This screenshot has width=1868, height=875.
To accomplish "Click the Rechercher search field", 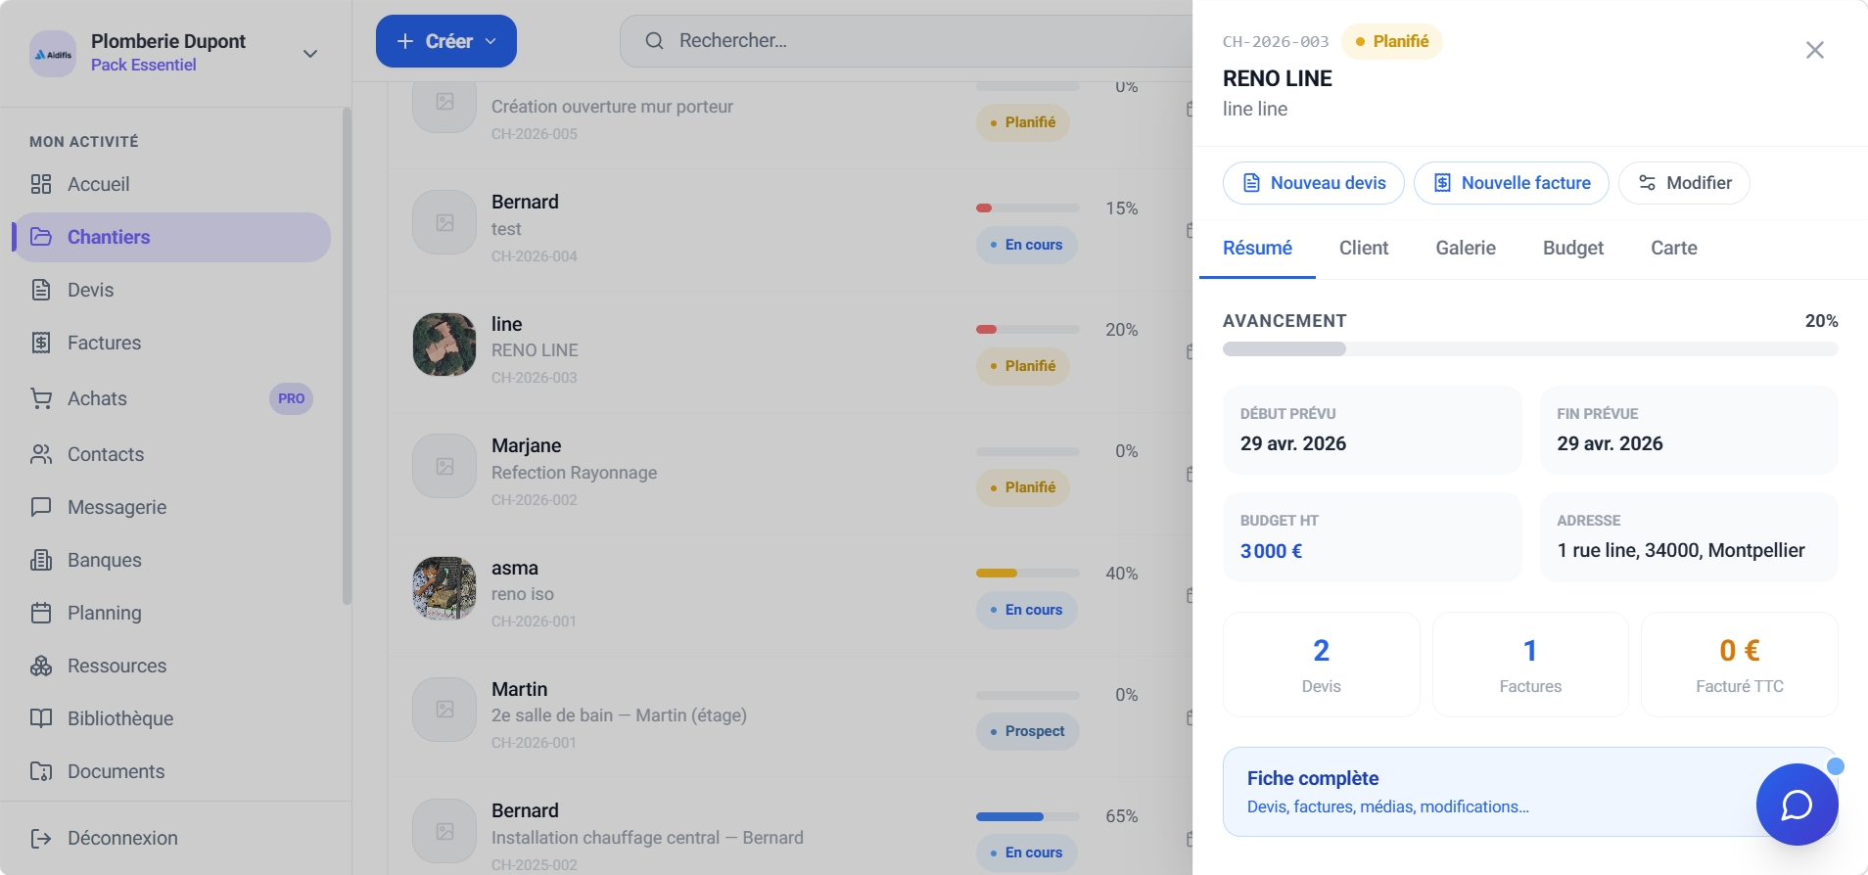I will click(906, 41).
